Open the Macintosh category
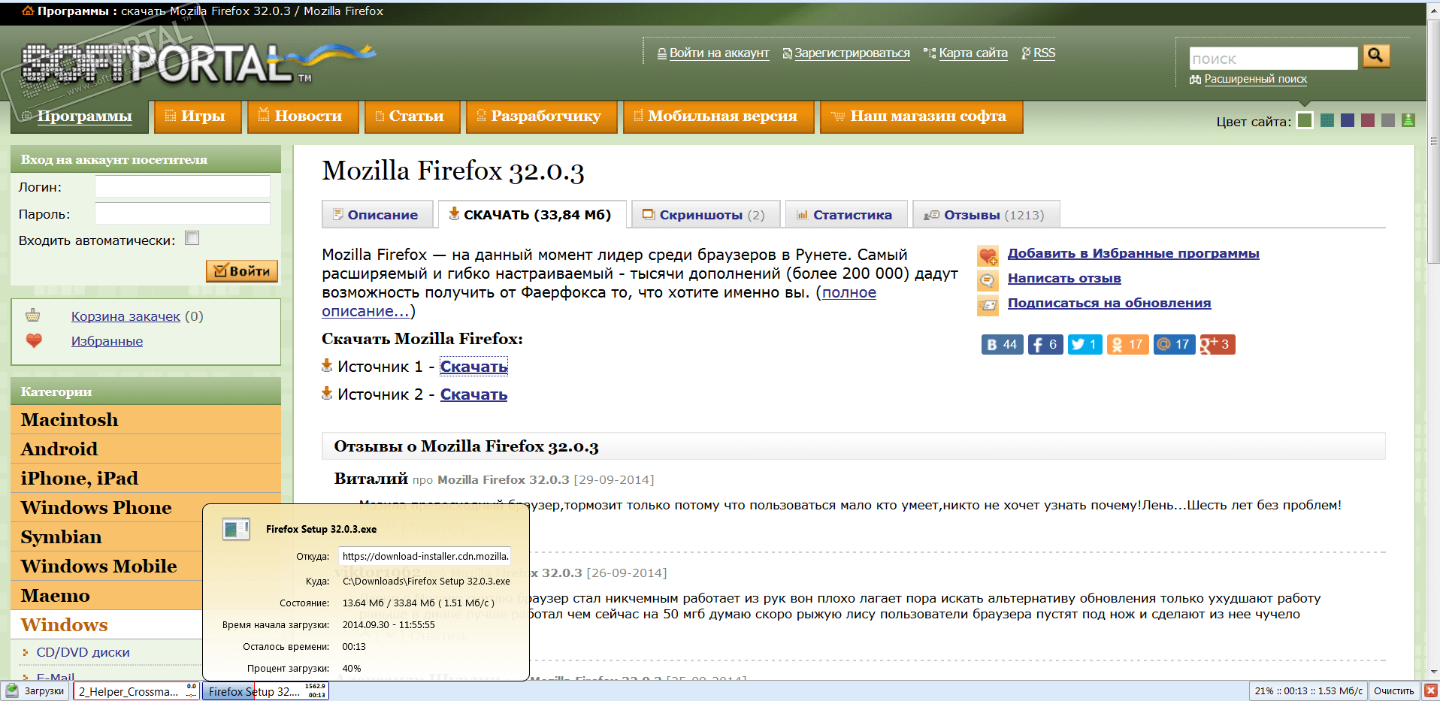 (x=146, y=419)
